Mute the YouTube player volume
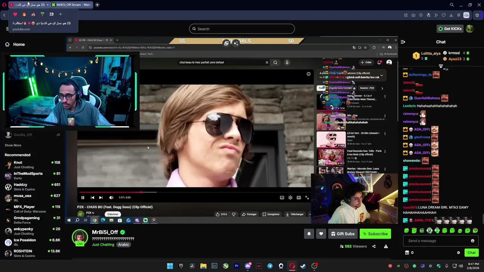 (111, 198)
